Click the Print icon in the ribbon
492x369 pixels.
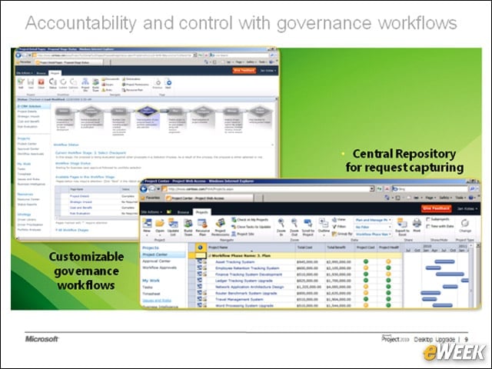417,224
